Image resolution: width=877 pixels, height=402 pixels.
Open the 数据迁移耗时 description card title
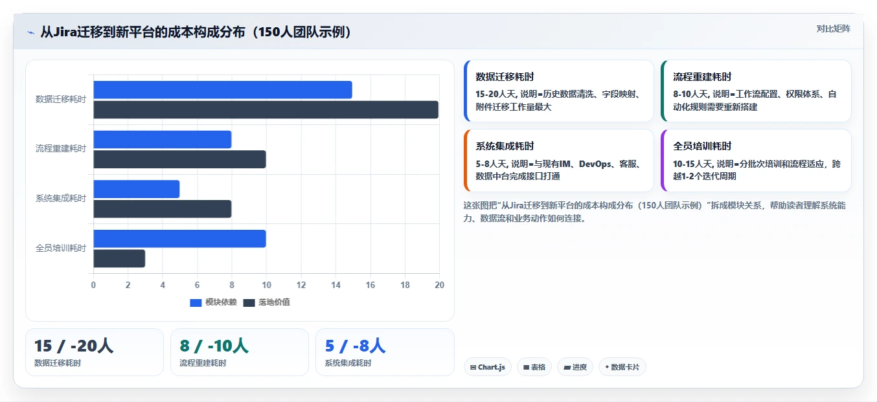(x=505, y=76)
